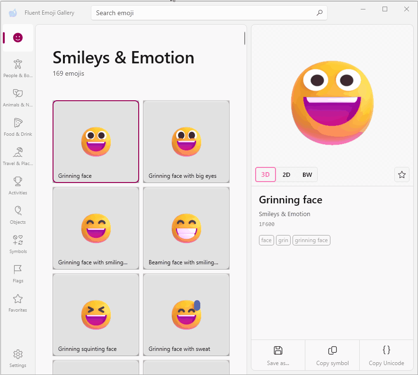Click the large Grinning face preview
Image resolution: width=418 pixels, height=375 pixels.
pyautogui.click(x=332, y=103)
